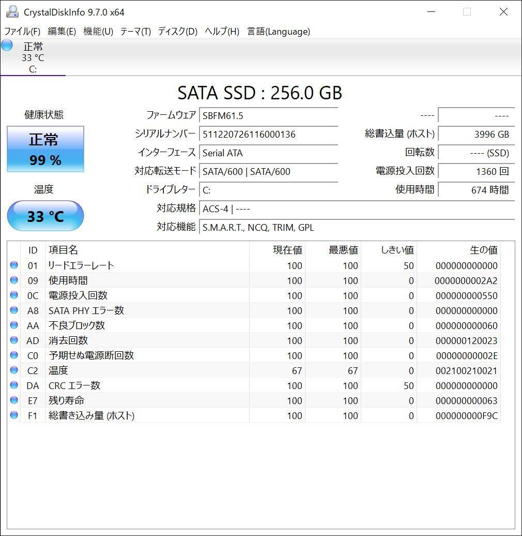The height and width of the screenshot is (536, 522).
Task: Select raw value 002100210021
Action: coord(466,371)
